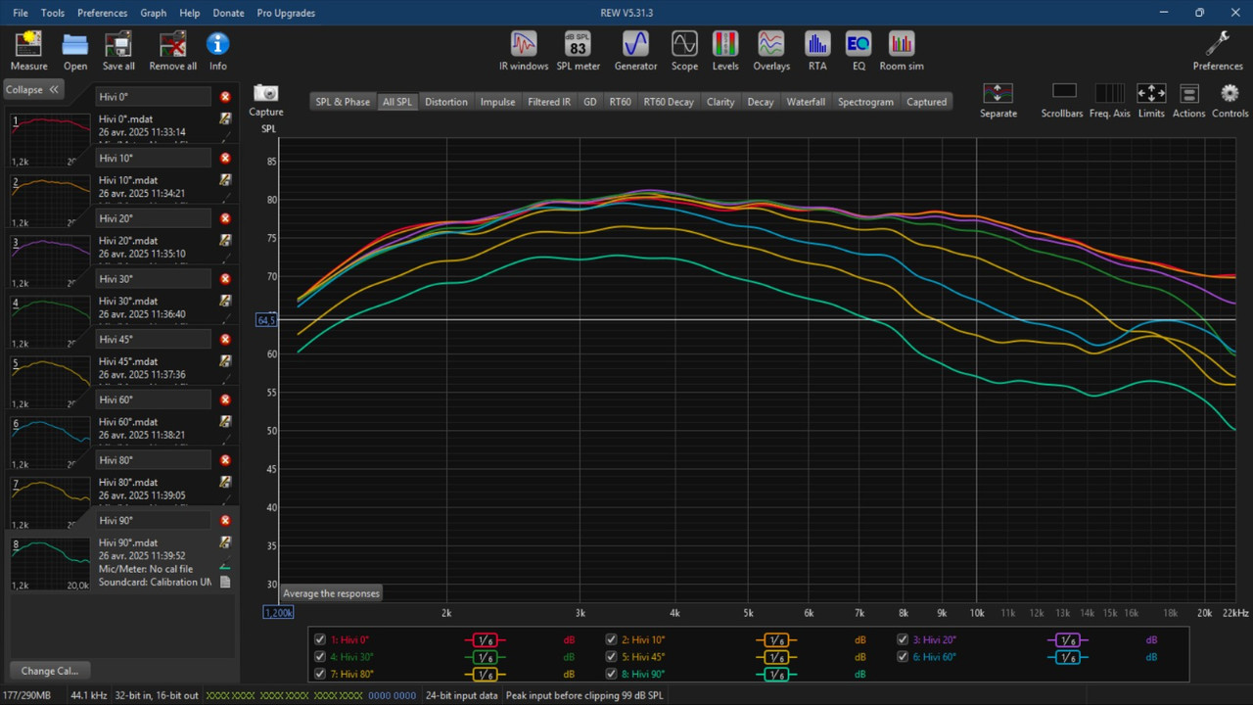Open smoothing selector for Hivi 30° trace
Viewport: 1253px width, 705px height.
[x=485, y=657]
